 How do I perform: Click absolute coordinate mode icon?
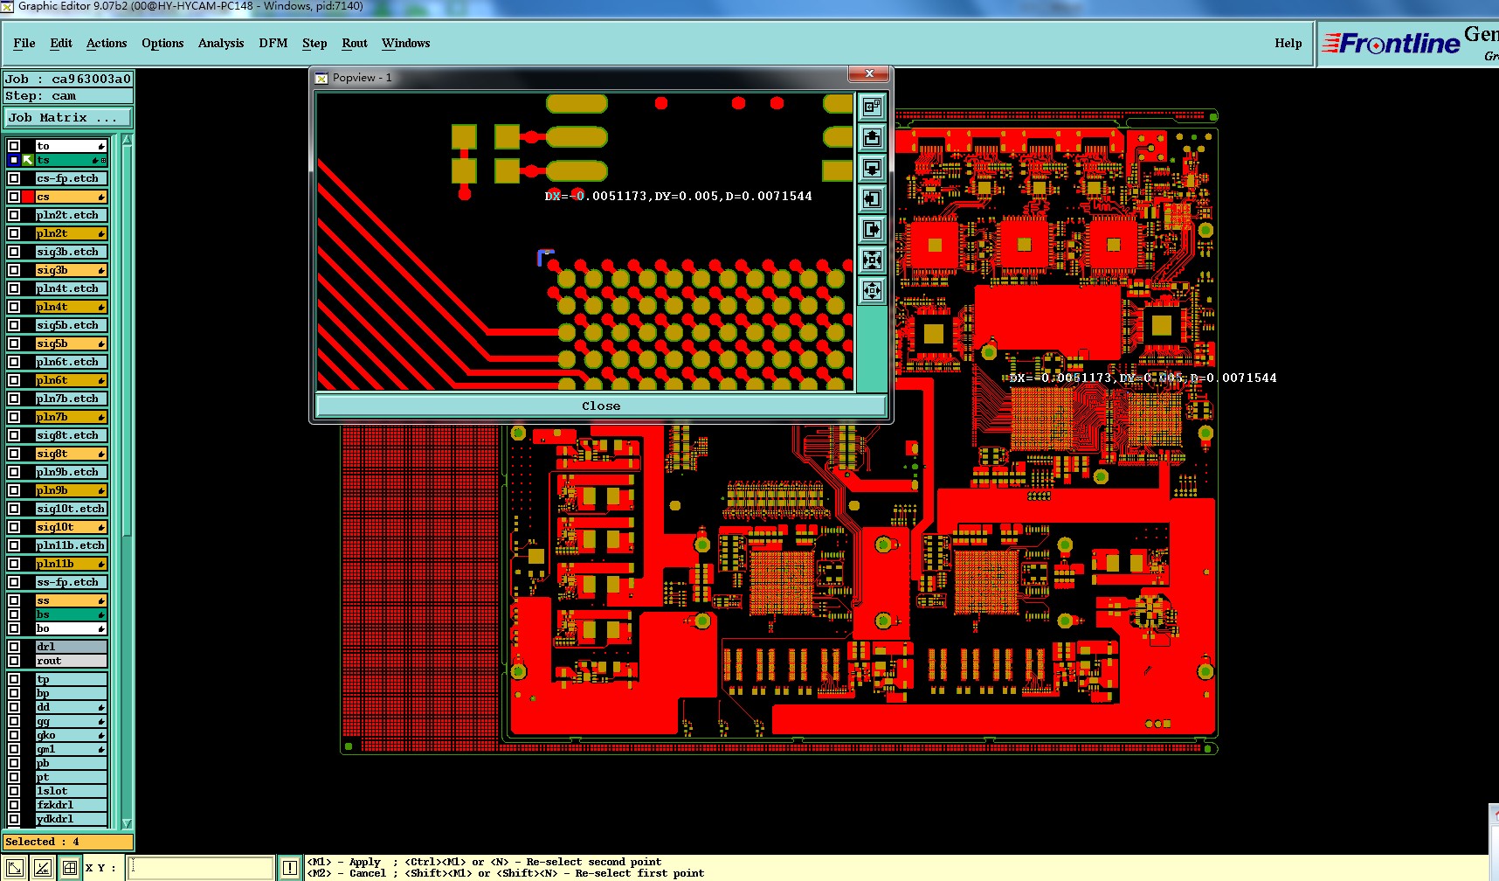coord(15,868)
